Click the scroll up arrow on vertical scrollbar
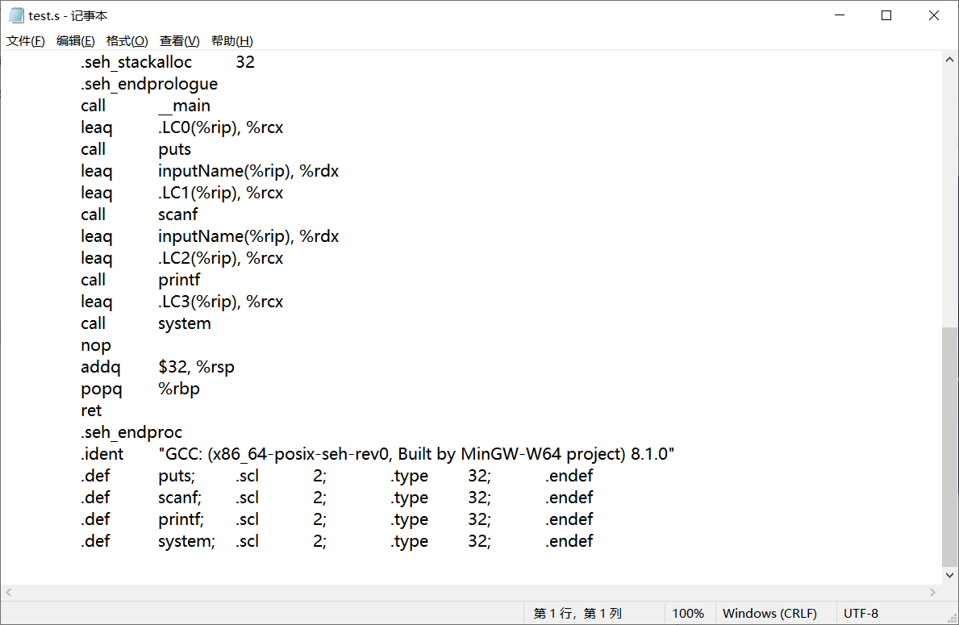 click(x=950, y=58)
